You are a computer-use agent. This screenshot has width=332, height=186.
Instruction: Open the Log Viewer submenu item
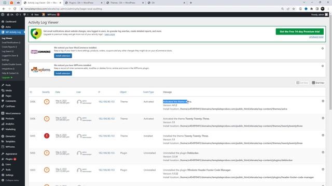click(x=7, y=38)
